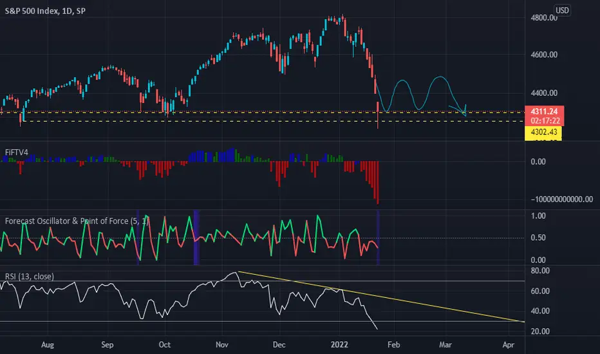Click the Sep label on the time axis
Screen dimensions: 600x354
pos(108,345)
